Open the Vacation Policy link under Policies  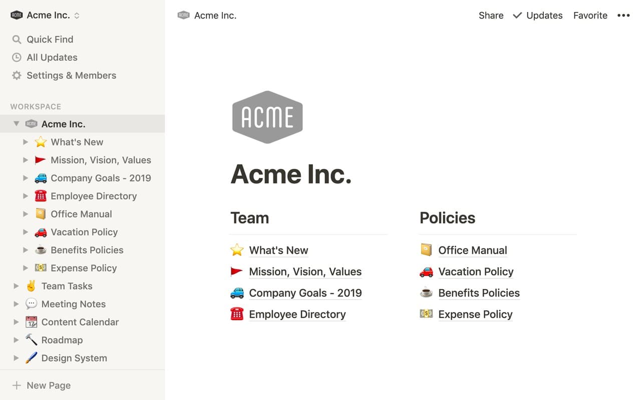(475, 271)
